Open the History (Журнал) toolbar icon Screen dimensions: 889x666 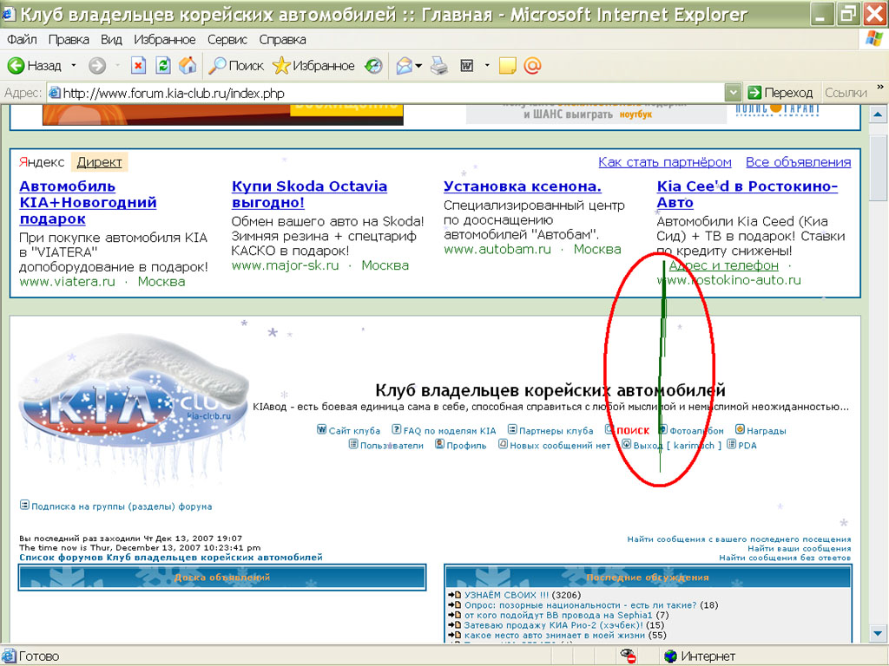[x=373, y=66]
